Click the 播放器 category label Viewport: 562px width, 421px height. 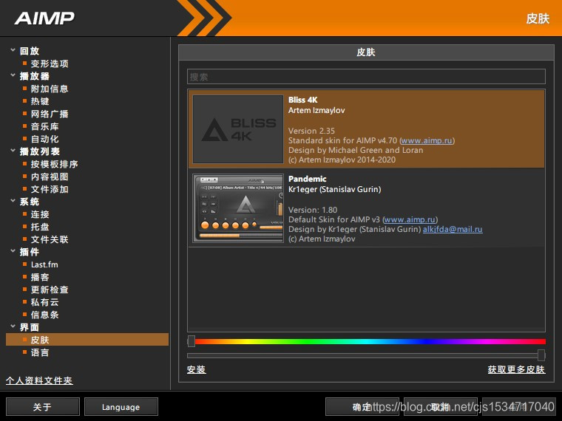pos(35,76)
